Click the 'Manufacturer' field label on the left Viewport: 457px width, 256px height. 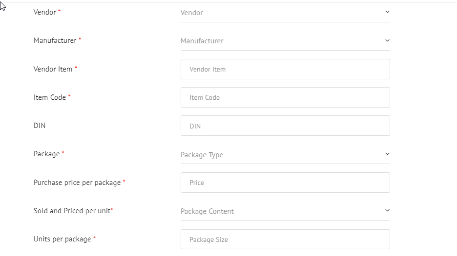pos(55,40)
